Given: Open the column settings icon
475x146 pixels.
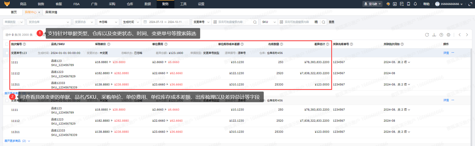Looking at the screenshot, I should pyautogui.click(x=449, y=35).
